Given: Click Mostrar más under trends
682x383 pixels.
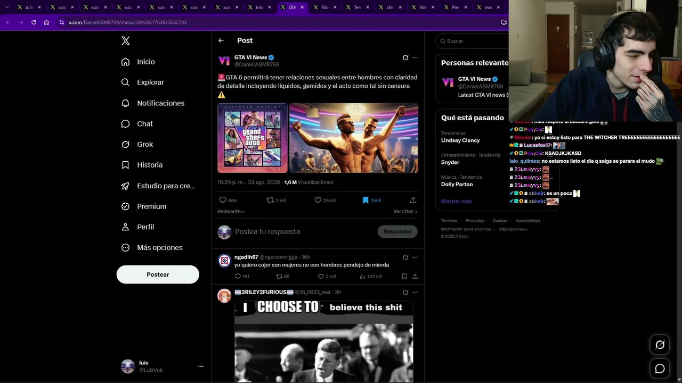Looking at the screenshot, I should coord(456,201).
